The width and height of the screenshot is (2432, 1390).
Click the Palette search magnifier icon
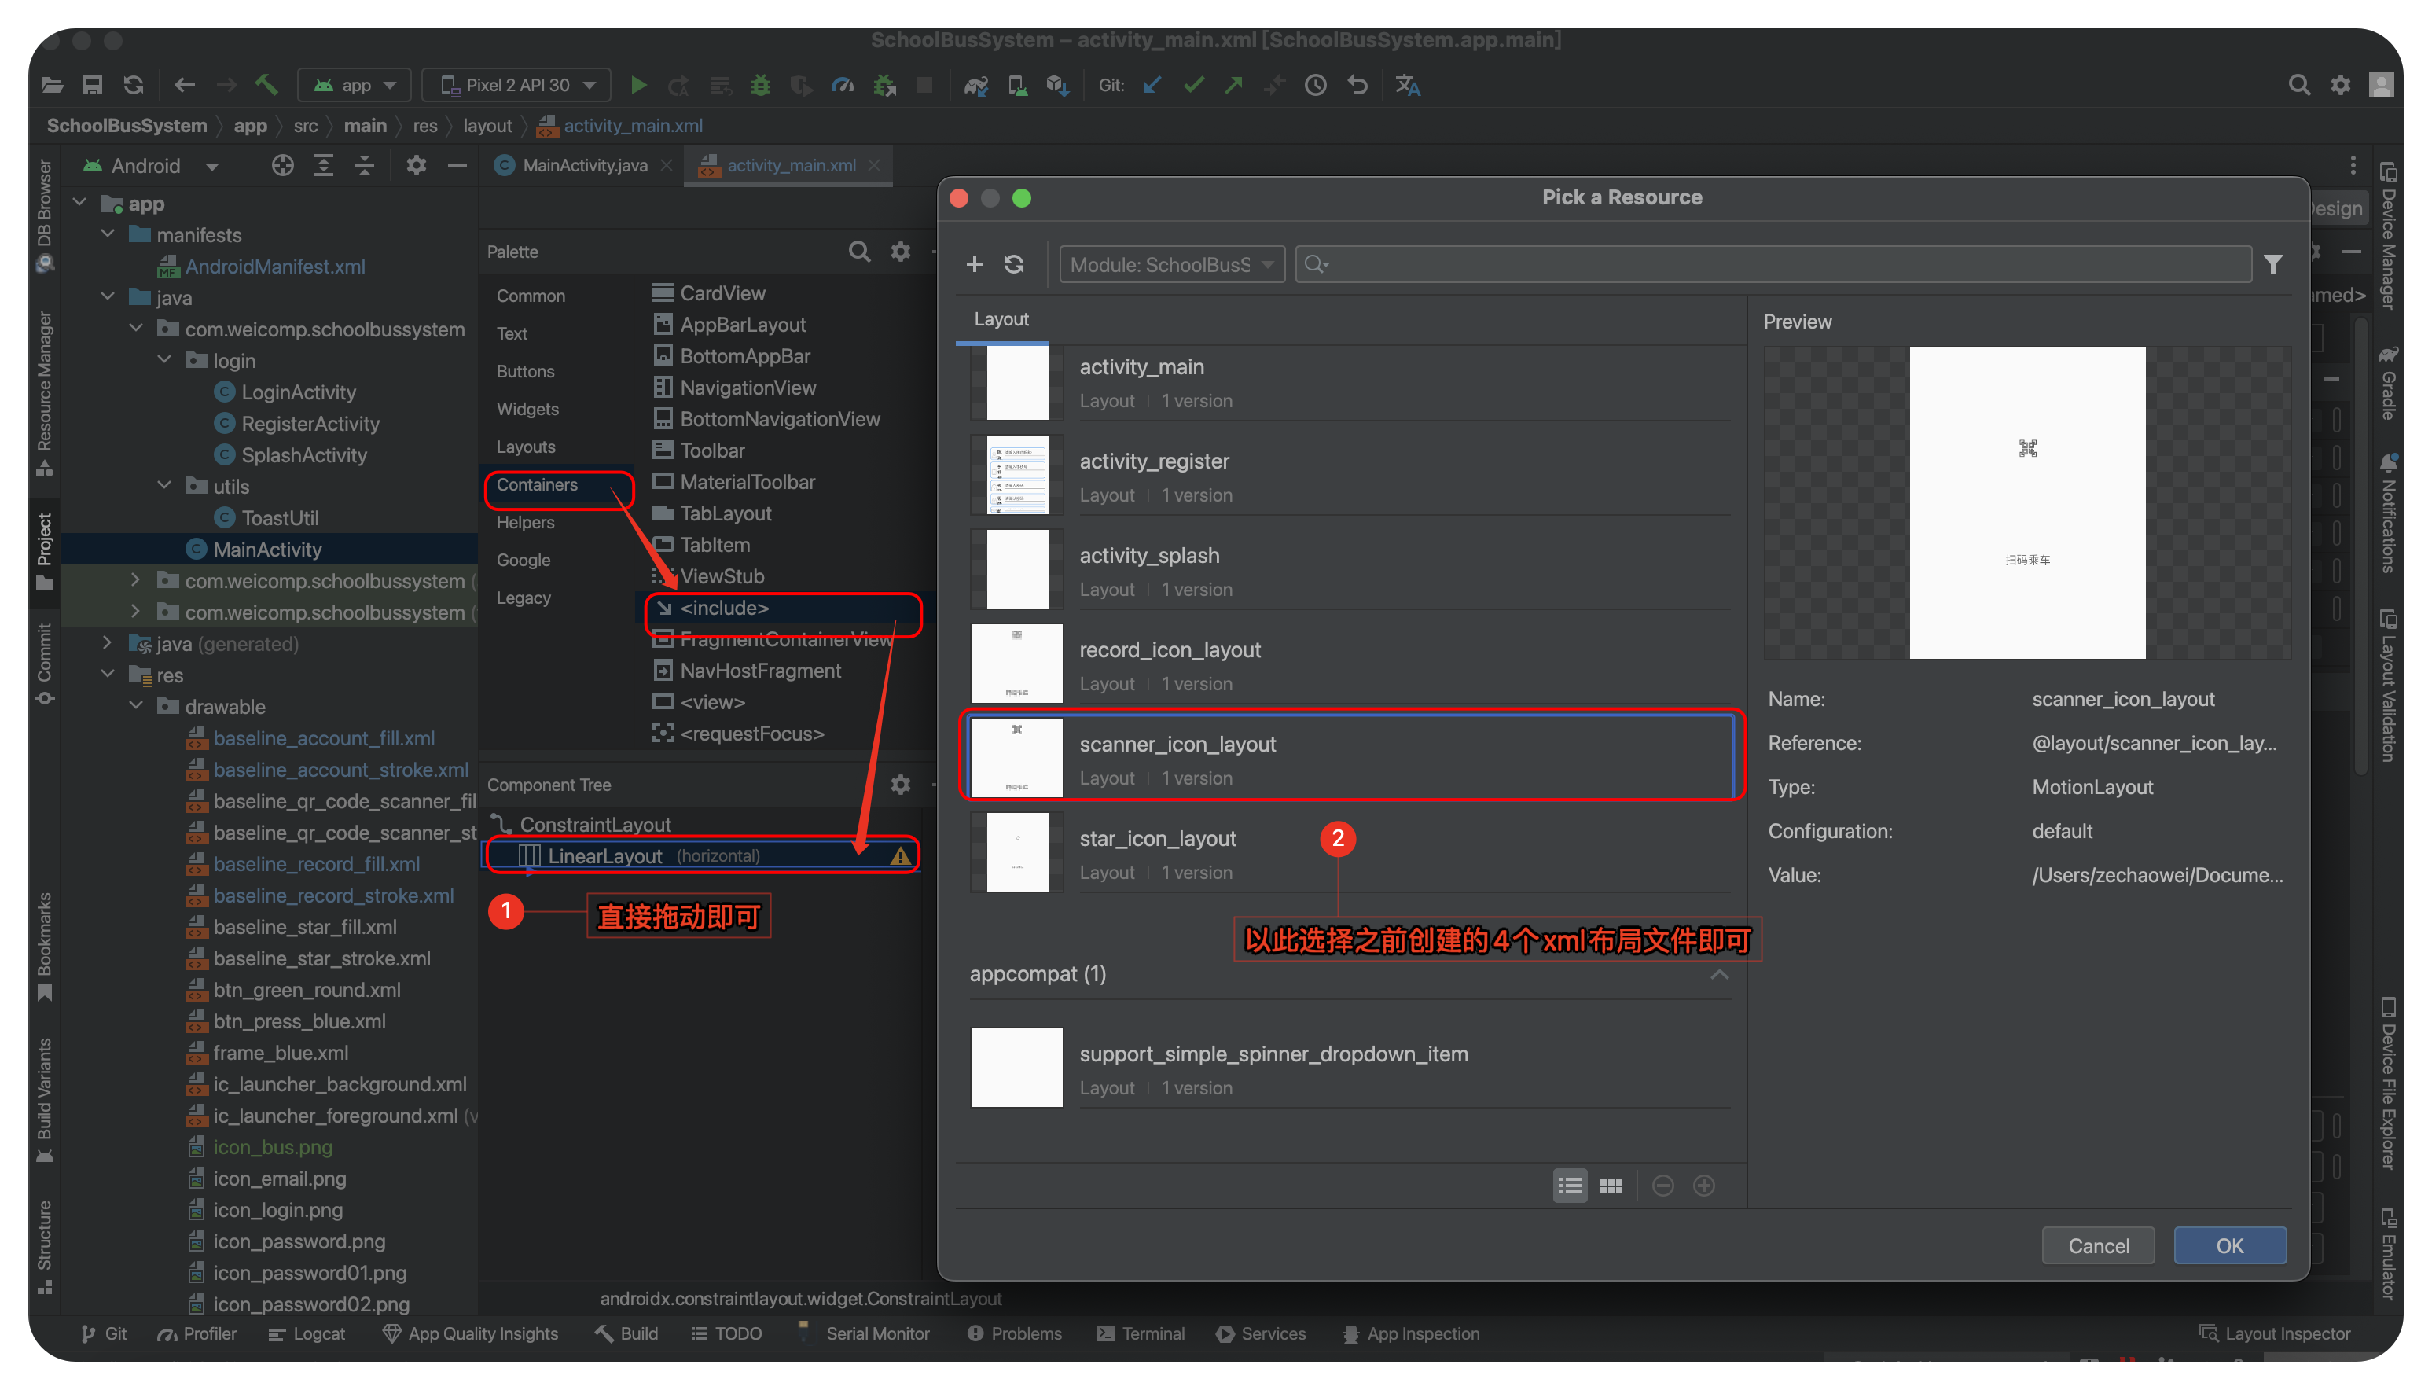coord(859,251)
